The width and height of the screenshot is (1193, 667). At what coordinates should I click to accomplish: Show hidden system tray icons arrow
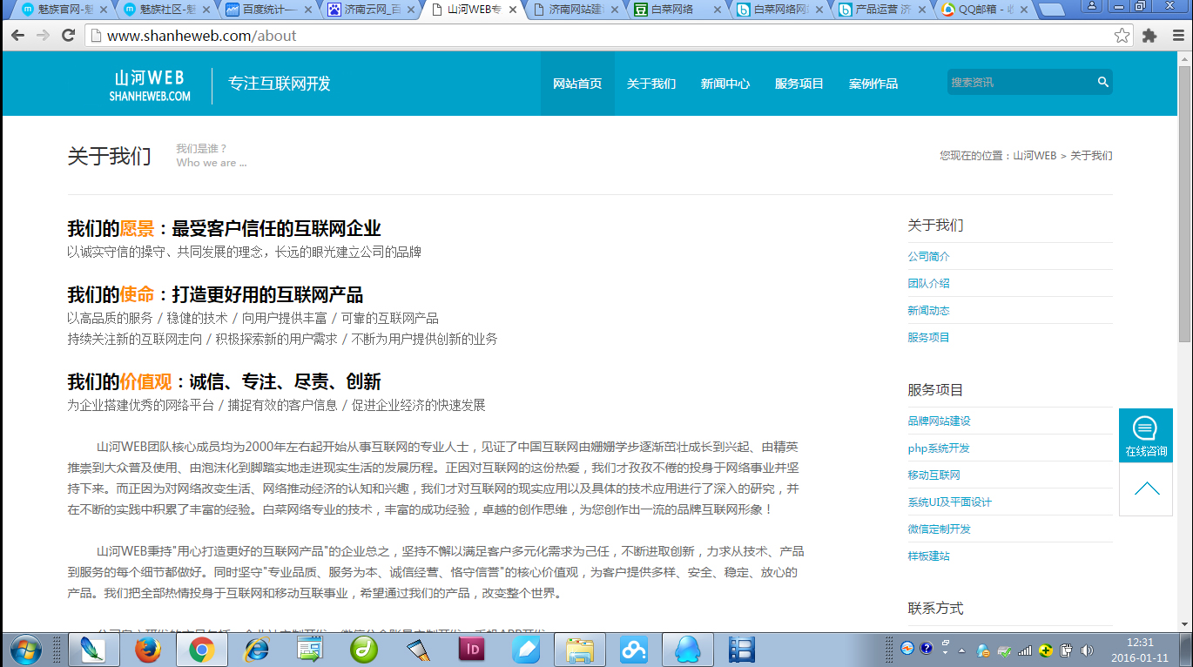point(961,650)
